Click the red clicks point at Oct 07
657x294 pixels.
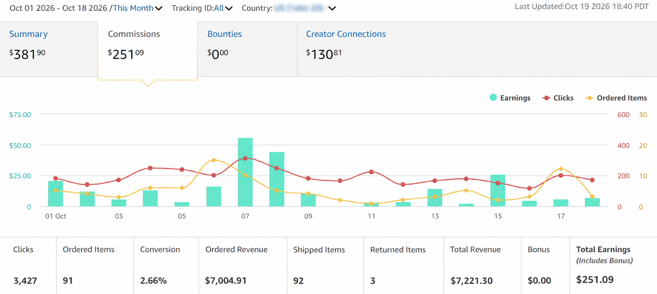point(245,158)
